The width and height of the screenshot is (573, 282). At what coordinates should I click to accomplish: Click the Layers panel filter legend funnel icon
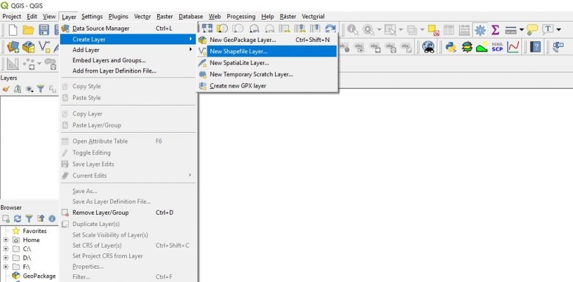[x=41, y=88]
